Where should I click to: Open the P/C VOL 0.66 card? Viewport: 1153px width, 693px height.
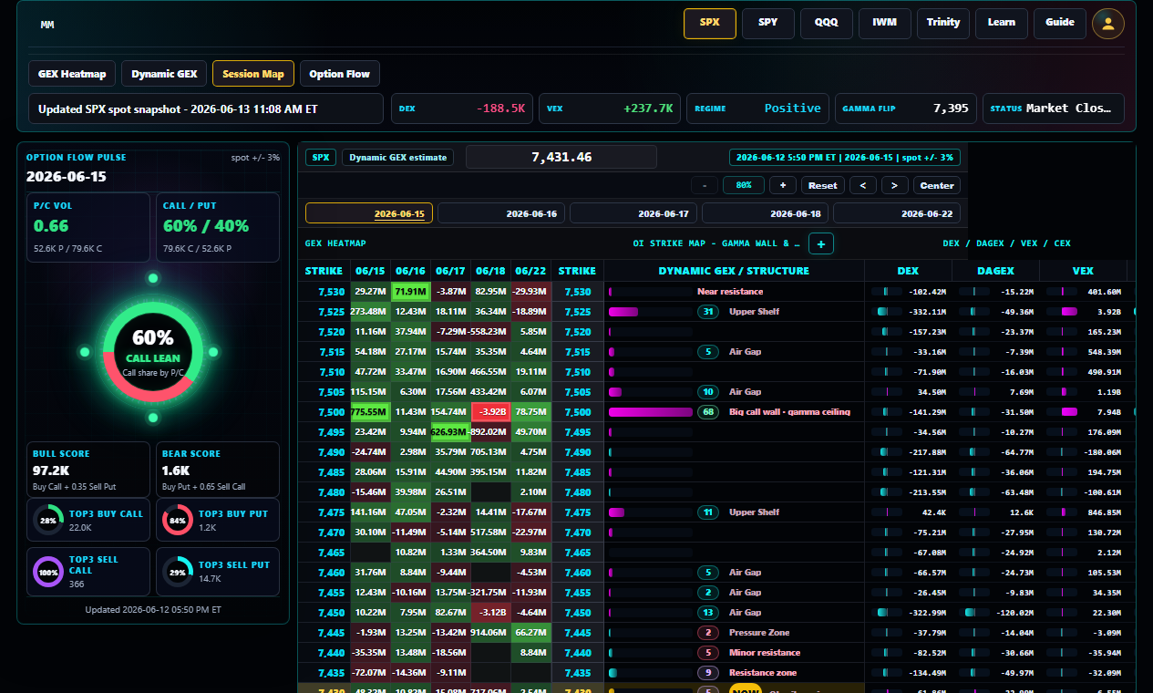coord(88,227)
